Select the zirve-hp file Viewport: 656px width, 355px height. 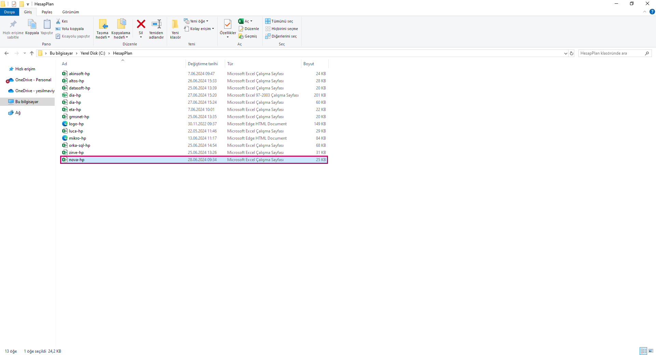pos(194,153)
